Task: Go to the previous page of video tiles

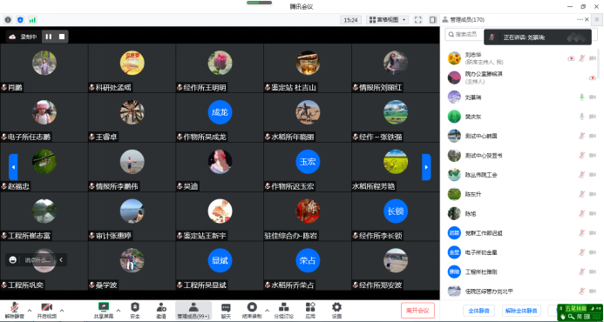Action: (x=13, y=167)
